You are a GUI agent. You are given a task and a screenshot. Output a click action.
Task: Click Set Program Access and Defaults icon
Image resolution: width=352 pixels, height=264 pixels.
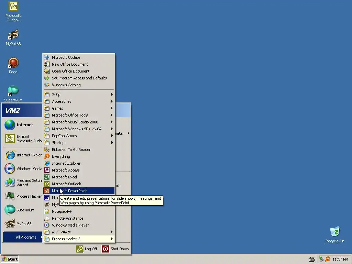[x=47, y=78]
